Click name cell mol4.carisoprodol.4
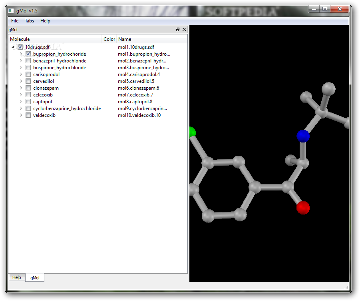 pos(139,74)
